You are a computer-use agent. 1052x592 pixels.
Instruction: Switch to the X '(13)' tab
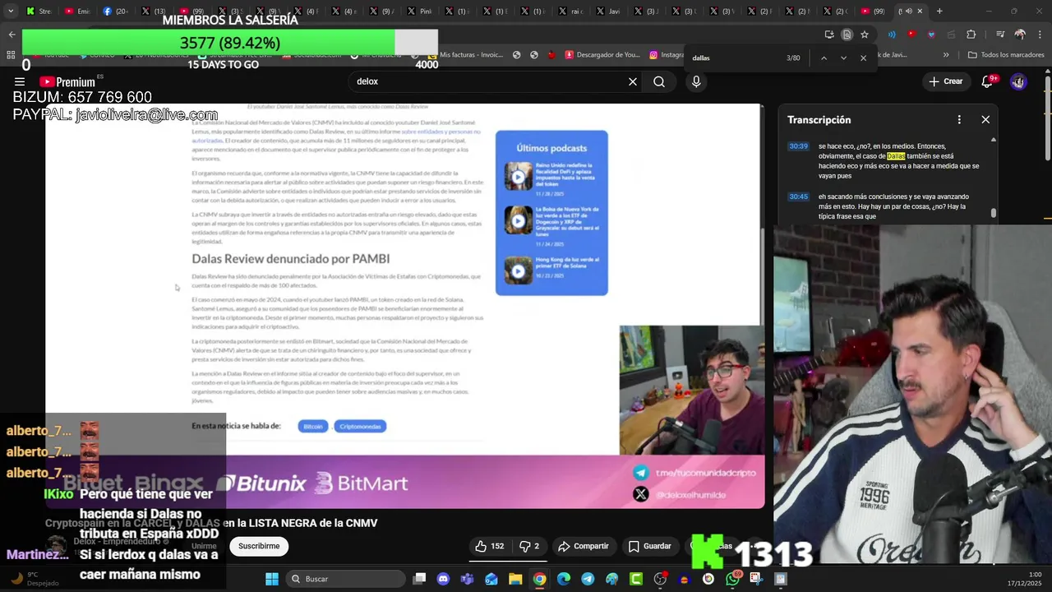point(154,12)
